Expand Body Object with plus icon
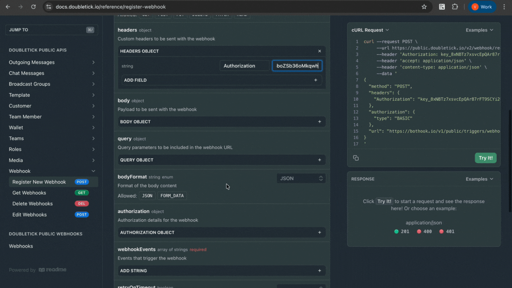Image resolution: width=512 pixels, height=288 pixels. 319,122
